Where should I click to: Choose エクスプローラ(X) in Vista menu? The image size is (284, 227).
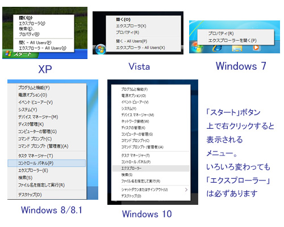(131, 26)
